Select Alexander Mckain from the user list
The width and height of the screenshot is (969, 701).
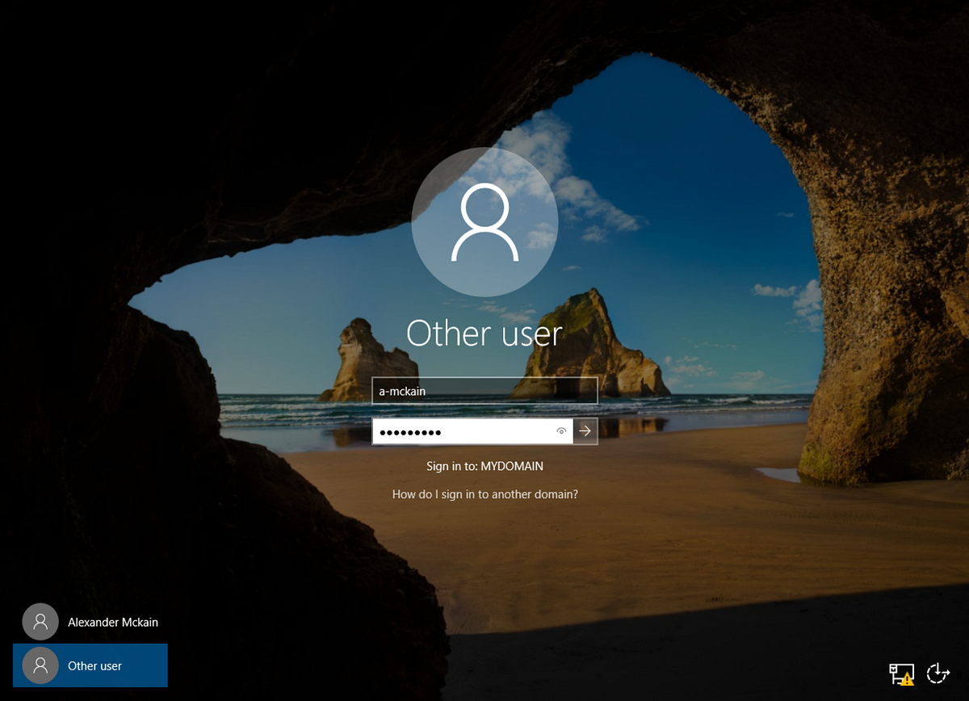click(x=90, y=622)
